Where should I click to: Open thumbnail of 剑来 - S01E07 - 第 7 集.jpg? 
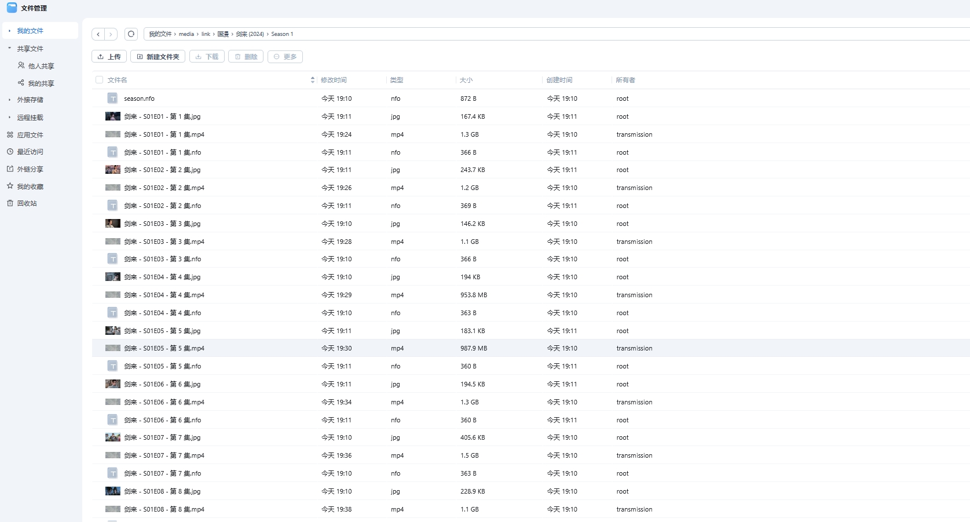tap(113, 437)
